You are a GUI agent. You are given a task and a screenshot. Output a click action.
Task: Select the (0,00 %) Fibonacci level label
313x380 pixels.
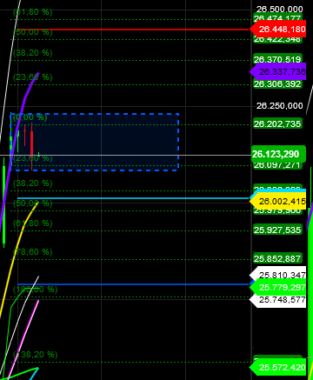click(30, 117)
